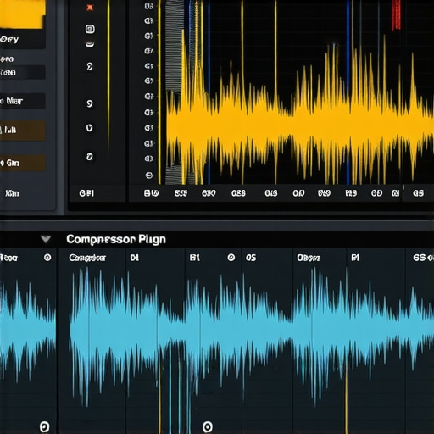
Task: Toggle the circle button in the Toog header
Action: coord(47,258)
